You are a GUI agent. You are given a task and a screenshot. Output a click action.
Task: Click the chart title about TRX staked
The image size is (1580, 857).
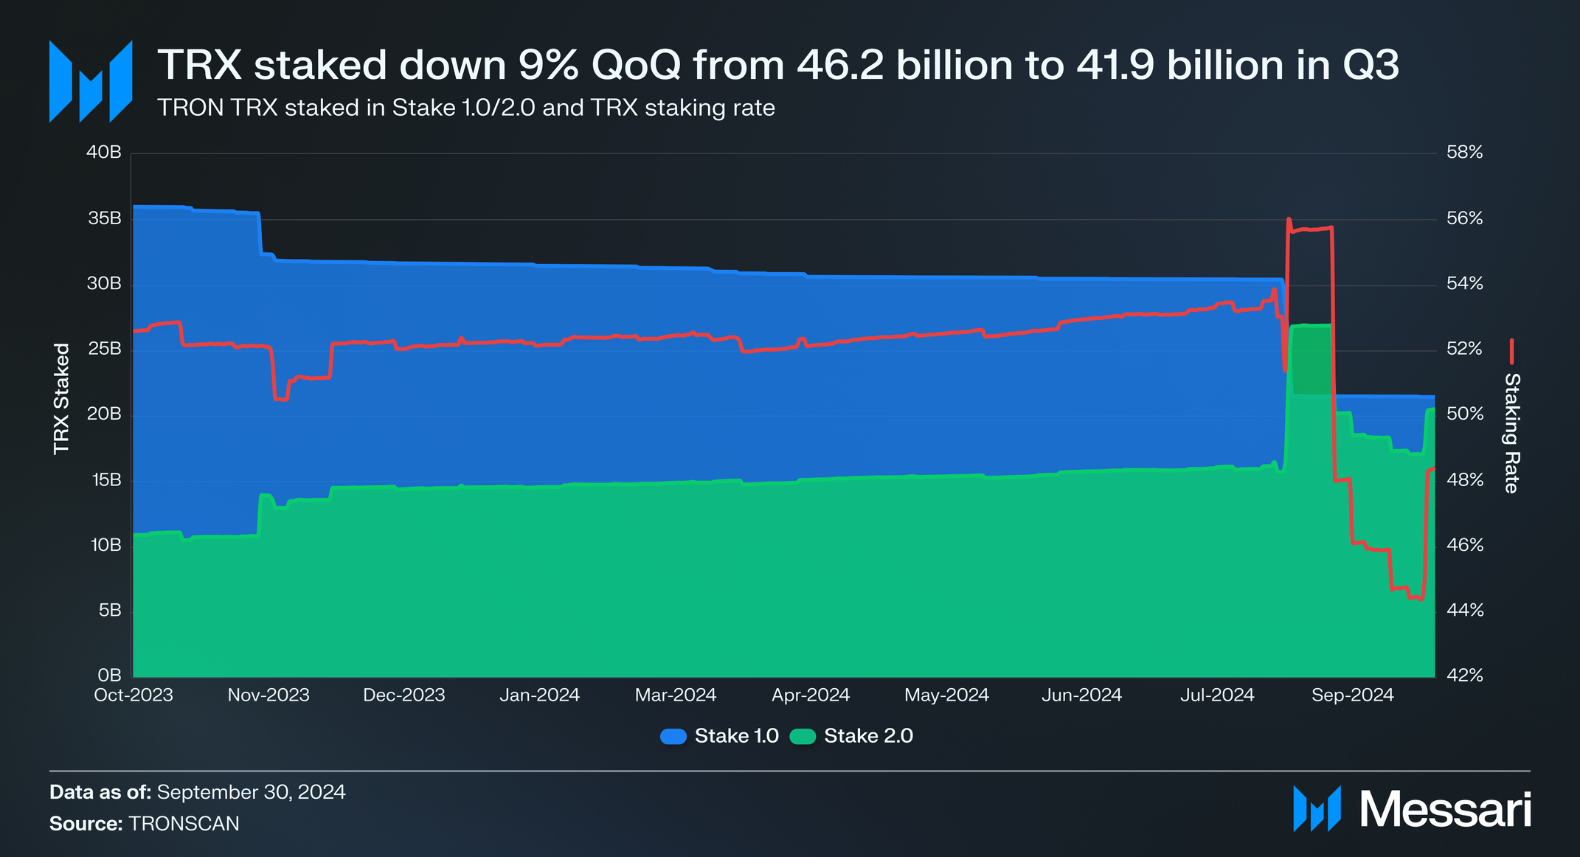777,65
